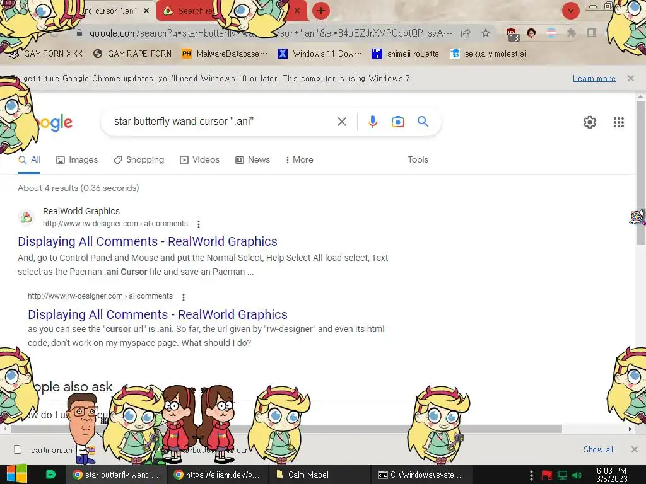
Task: Open the network status tray icon
Action: (562, 475)
